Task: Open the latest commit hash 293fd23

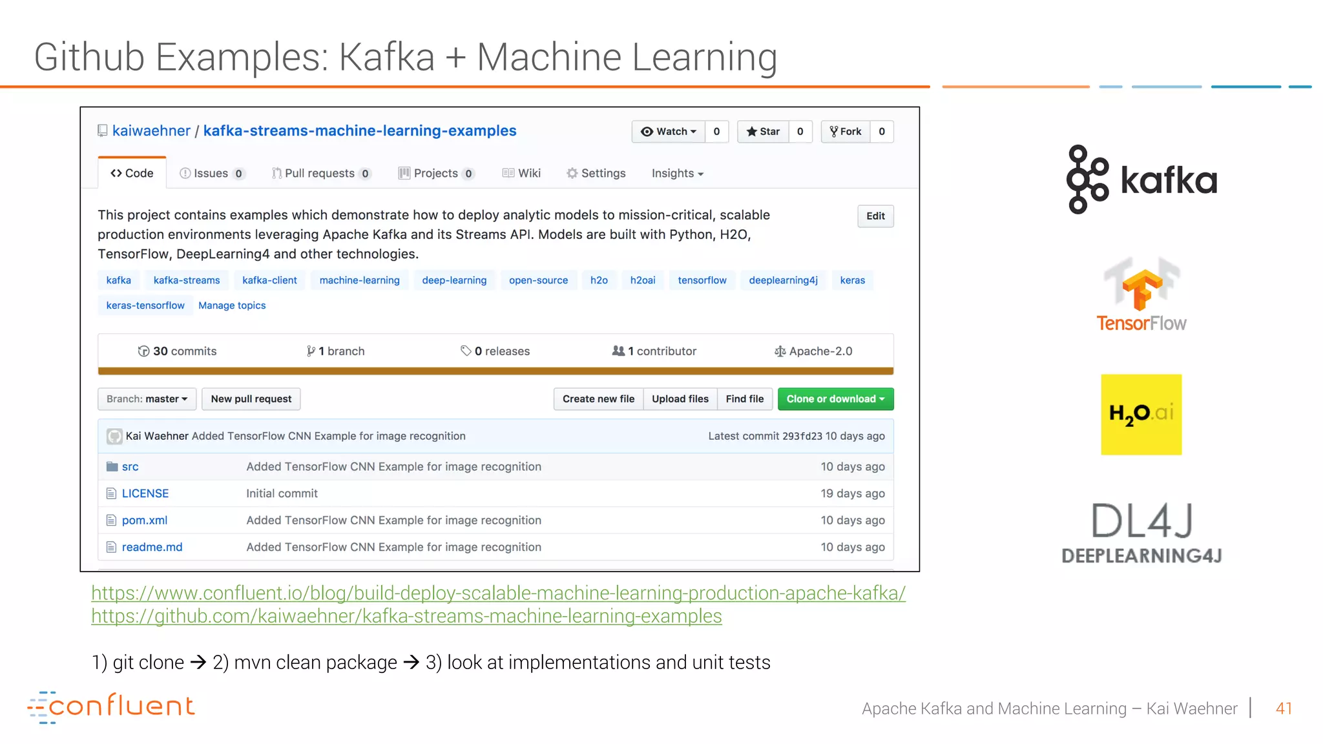Action: click(x=802, y=437)
